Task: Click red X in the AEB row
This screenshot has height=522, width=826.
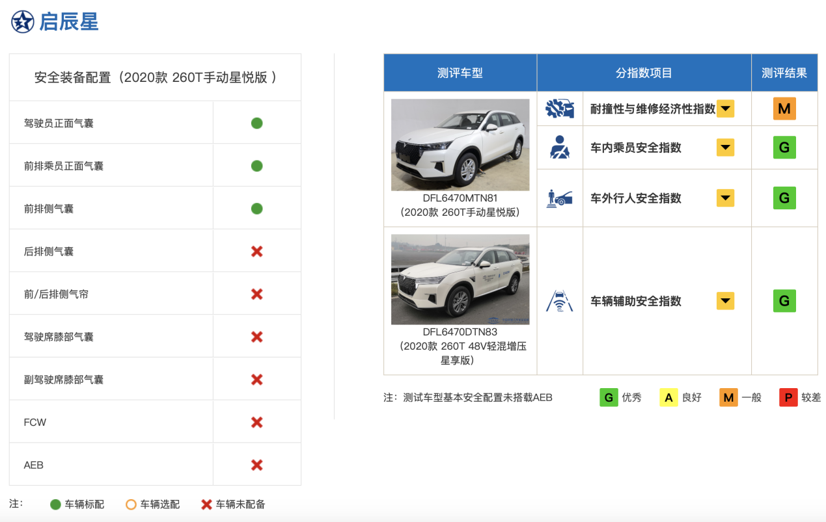Action: [256, 465]
